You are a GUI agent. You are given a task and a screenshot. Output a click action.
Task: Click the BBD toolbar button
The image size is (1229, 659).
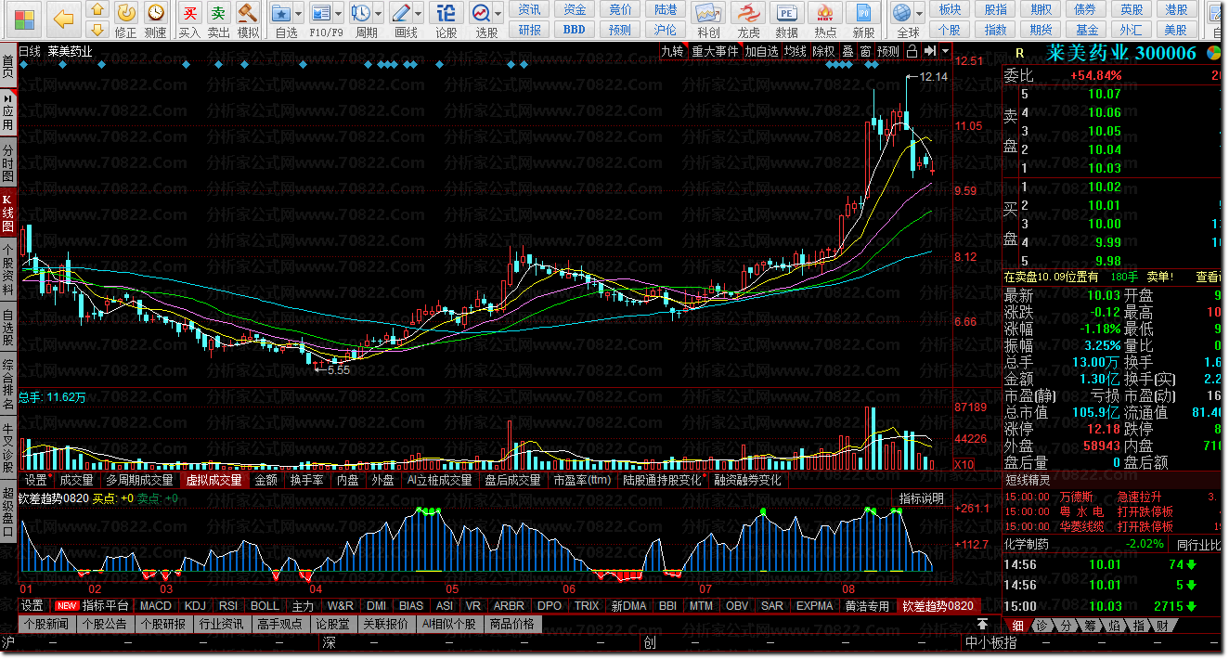pyautogui.click(x=575, y=29)
